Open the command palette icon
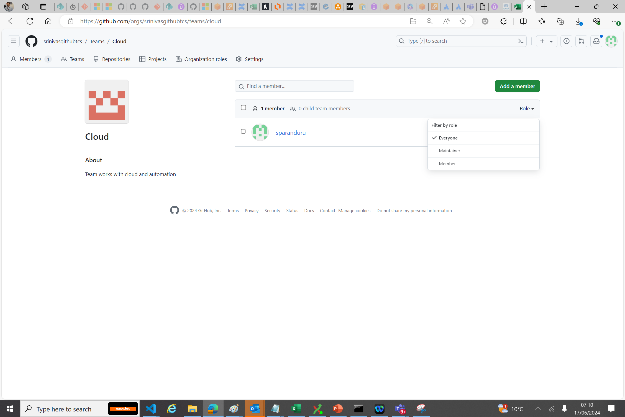Screen dimensions: 625x417 521,41
